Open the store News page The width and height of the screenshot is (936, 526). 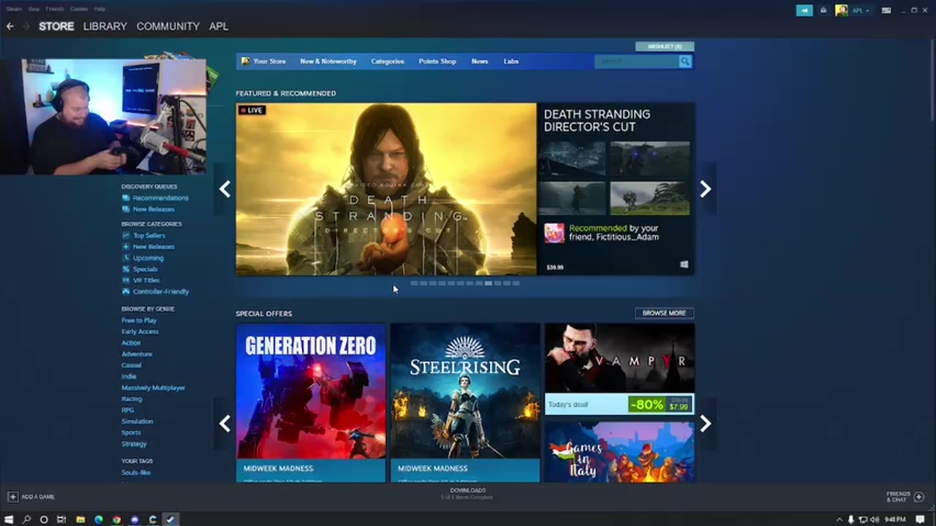[x=480, y=61]
